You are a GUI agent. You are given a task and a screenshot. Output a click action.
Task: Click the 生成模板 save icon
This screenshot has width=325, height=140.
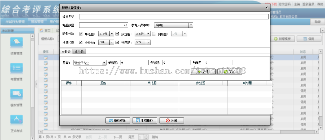(138, 121)
